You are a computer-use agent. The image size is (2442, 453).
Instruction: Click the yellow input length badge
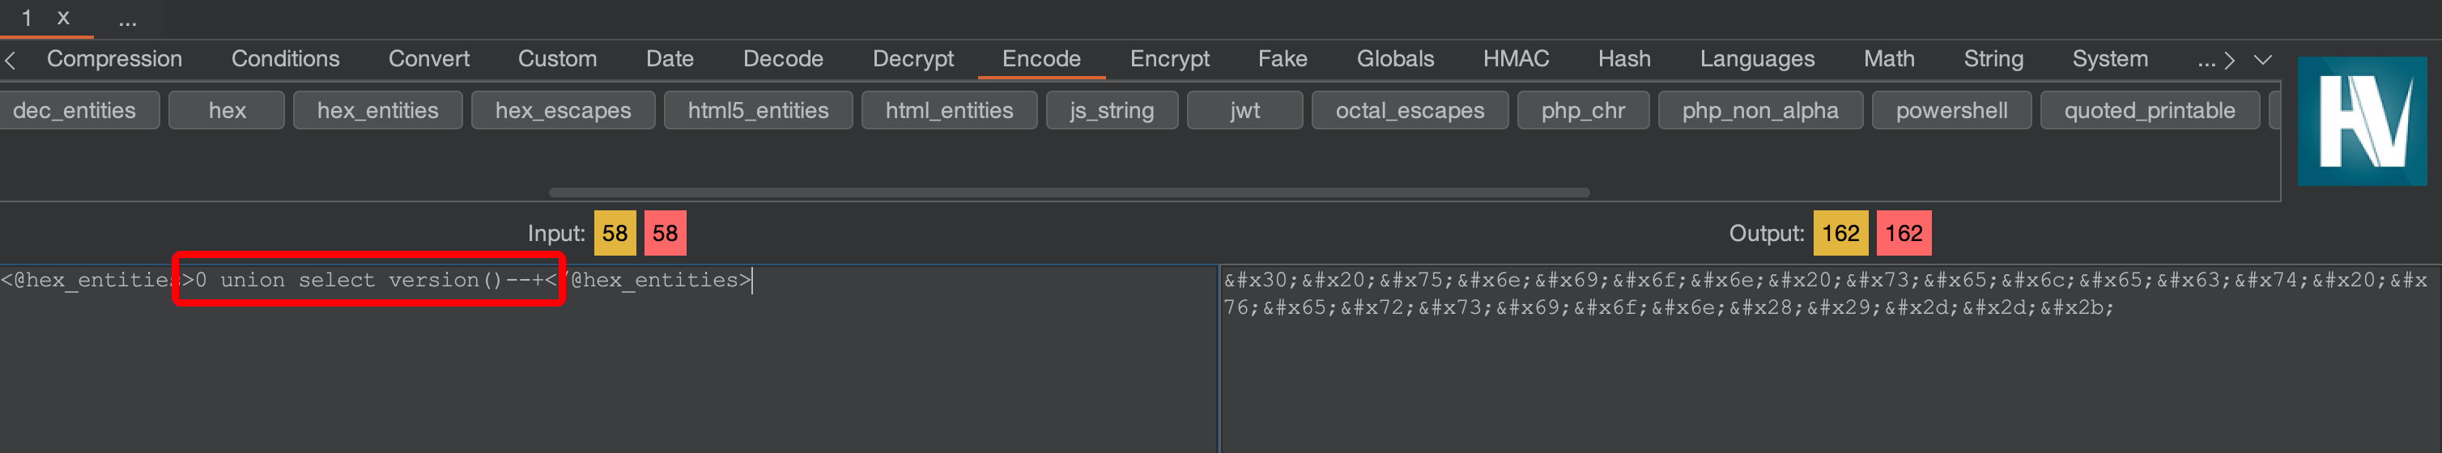[x=615, y=233]
